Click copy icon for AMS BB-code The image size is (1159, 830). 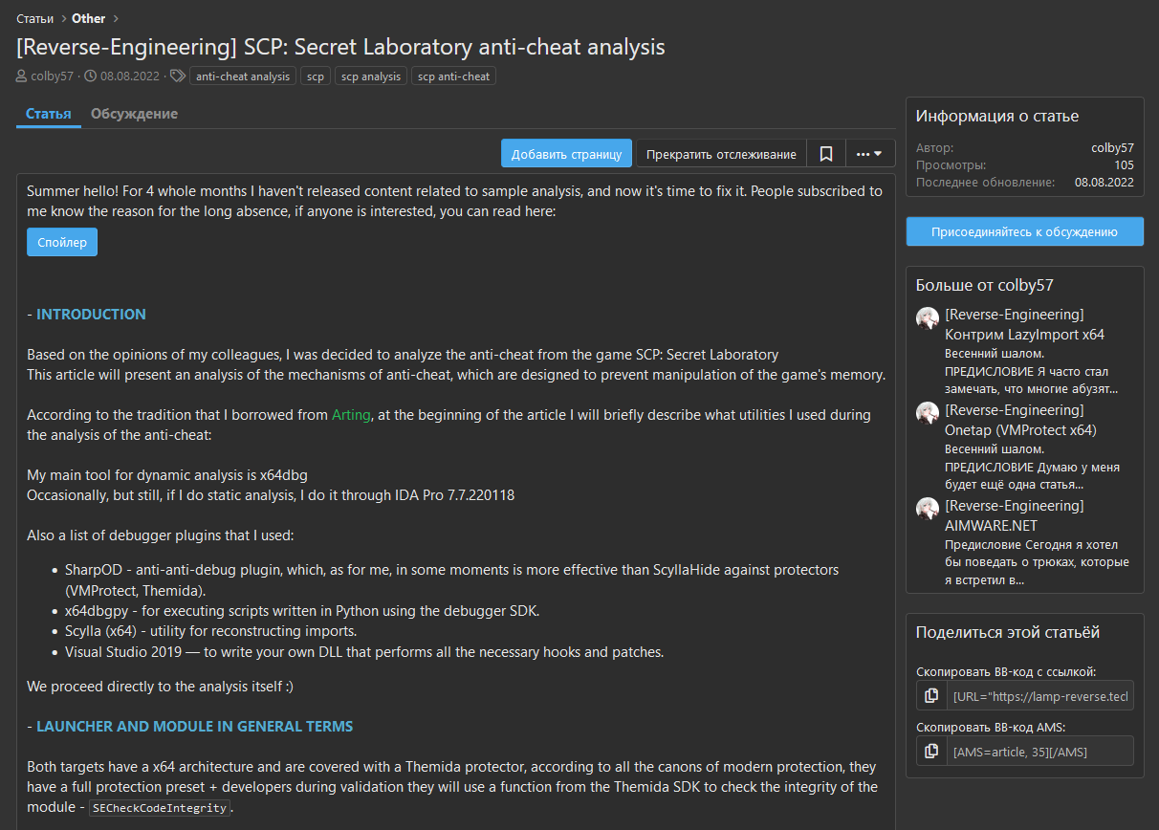[x=931, y=752]
